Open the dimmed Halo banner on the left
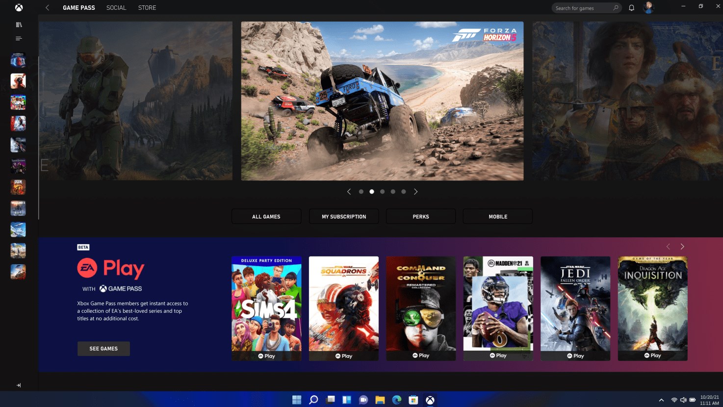 click(135, 101)
